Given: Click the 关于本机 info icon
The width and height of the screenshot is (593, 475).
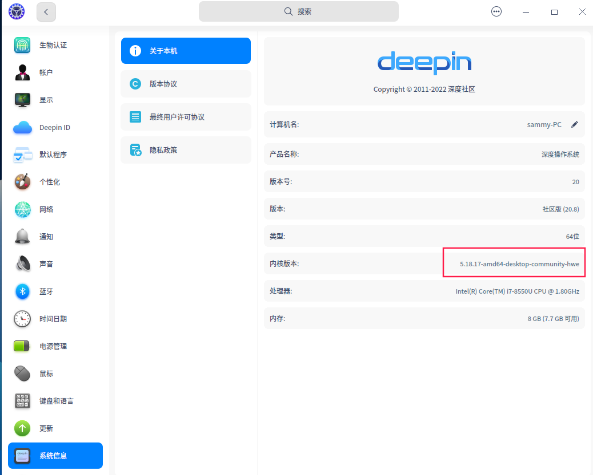Looking at the screenshot, I should (135, 51).
